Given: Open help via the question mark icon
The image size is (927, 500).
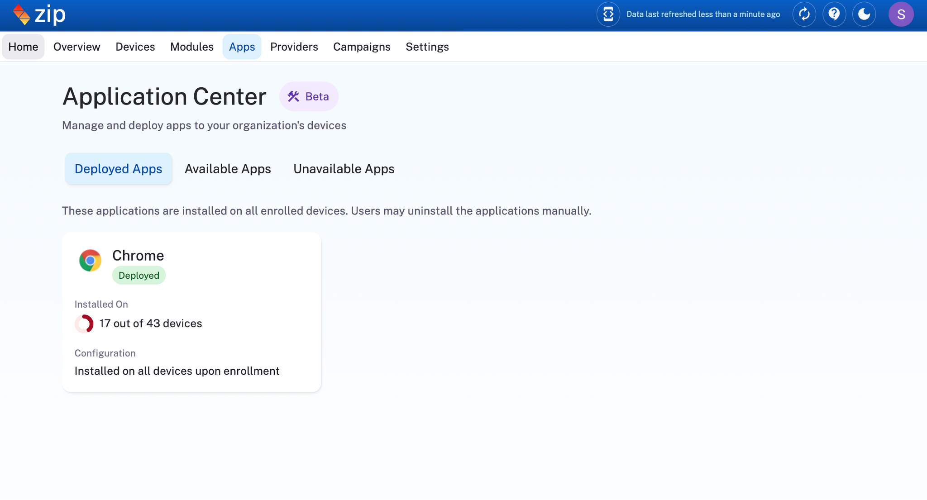Looking at the screenshot, I should point(834,14).
